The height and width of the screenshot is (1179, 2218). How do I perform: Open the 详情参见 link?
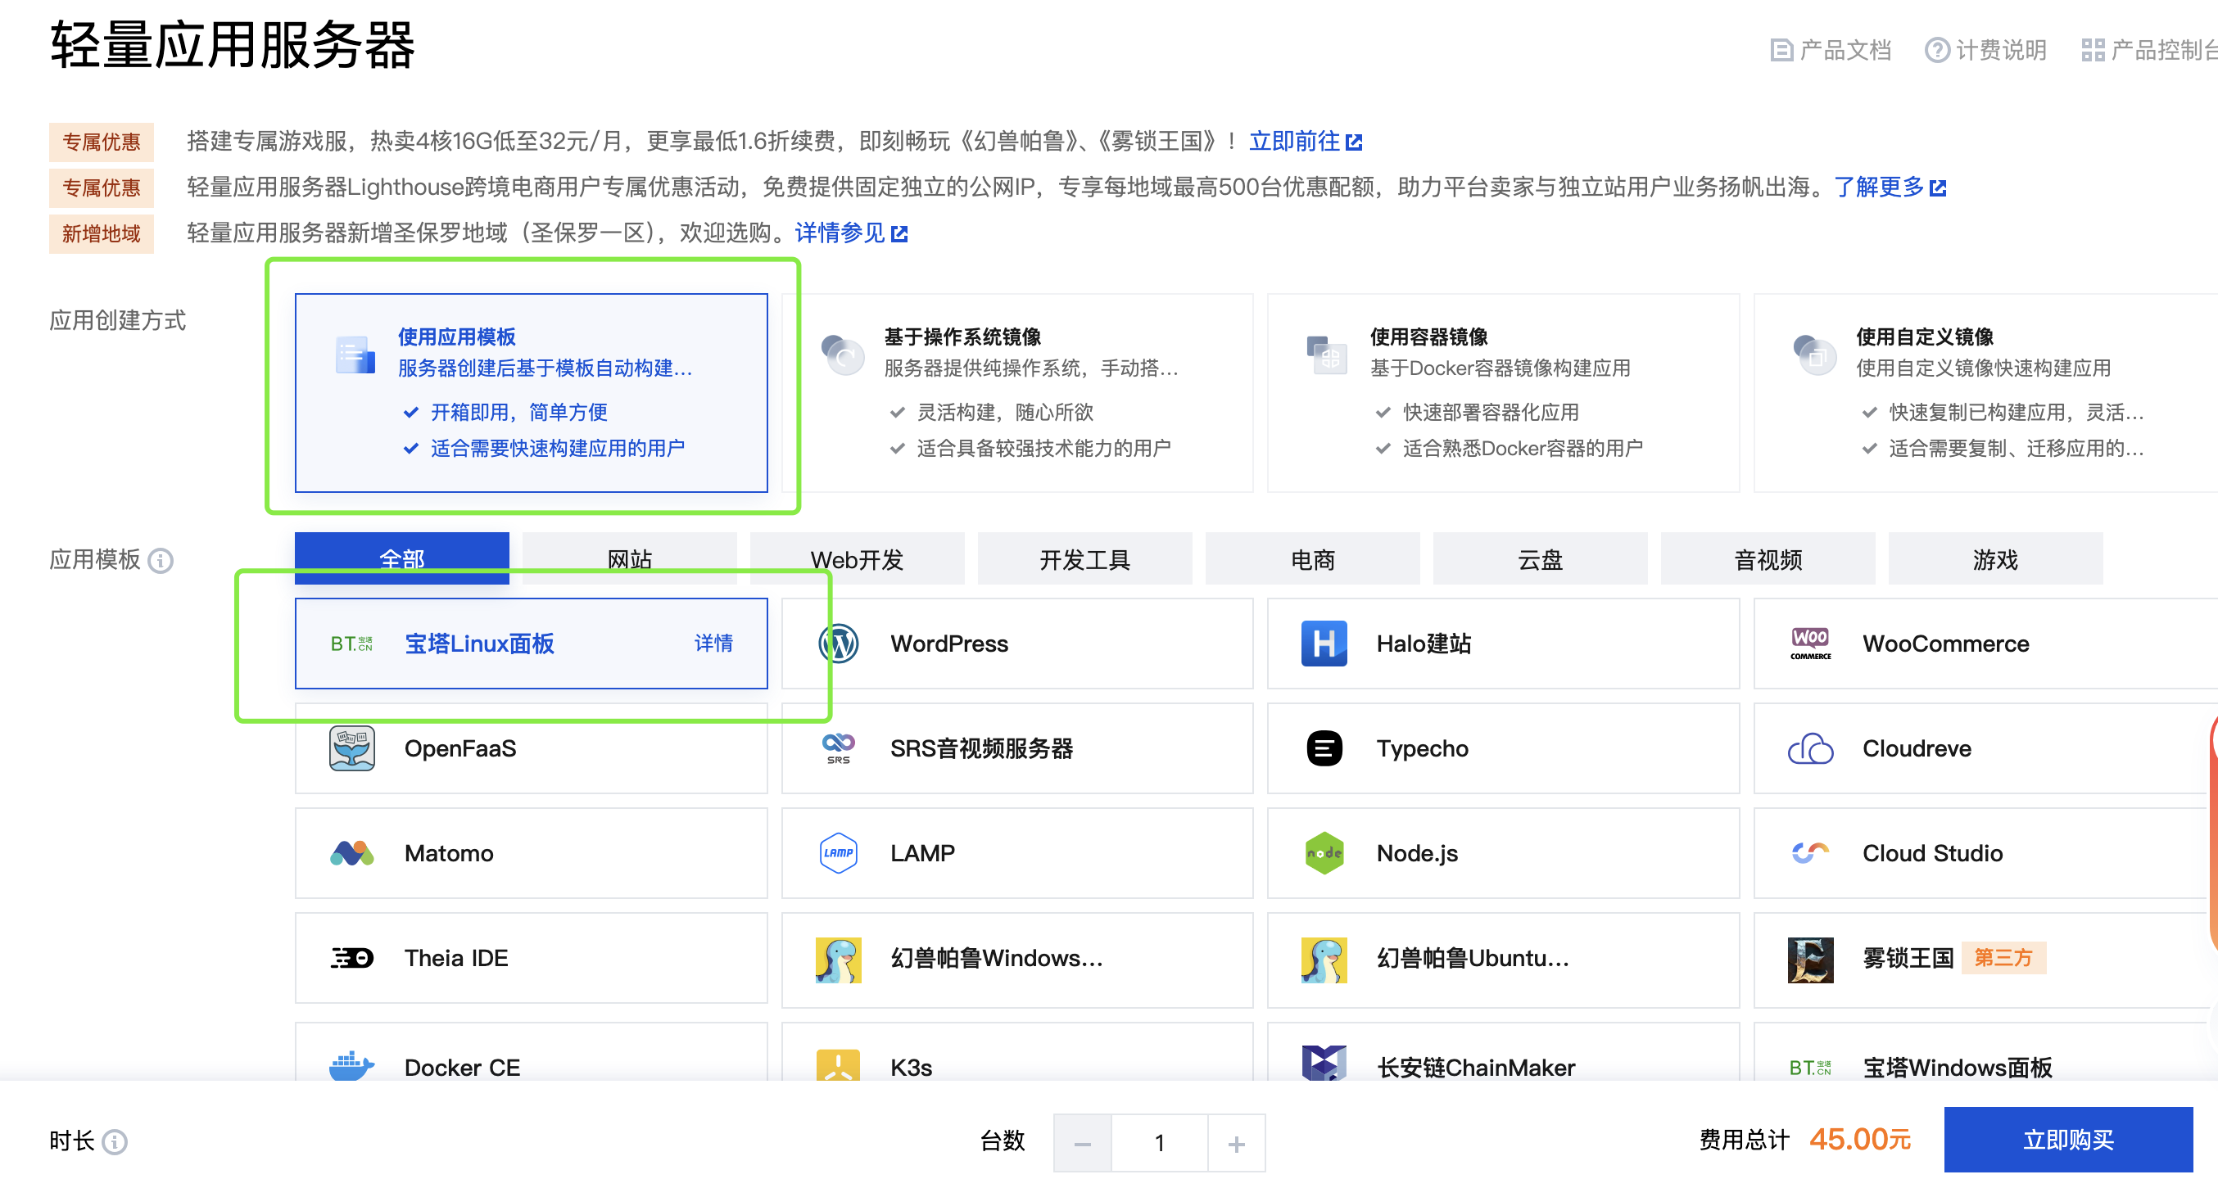click(x=850, y=233)
